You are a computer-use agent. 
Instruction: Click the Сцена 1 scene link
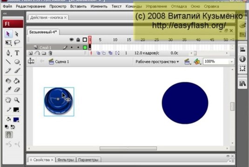point(62,62)
